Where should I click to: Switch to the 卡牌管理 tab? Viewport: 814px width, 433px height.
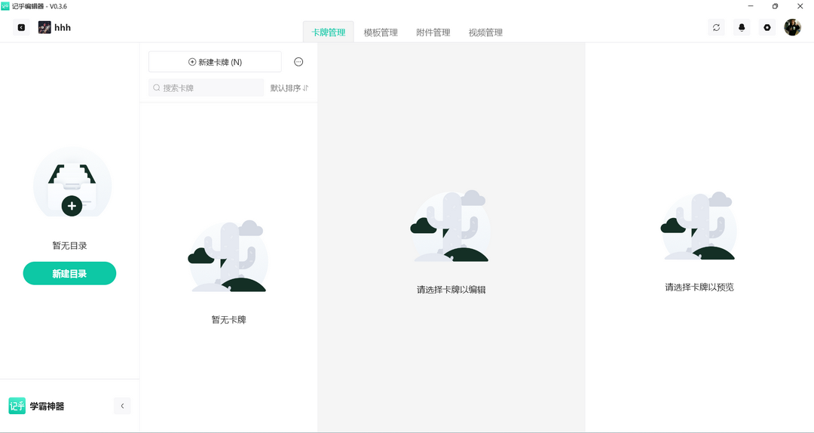[329, 32]
